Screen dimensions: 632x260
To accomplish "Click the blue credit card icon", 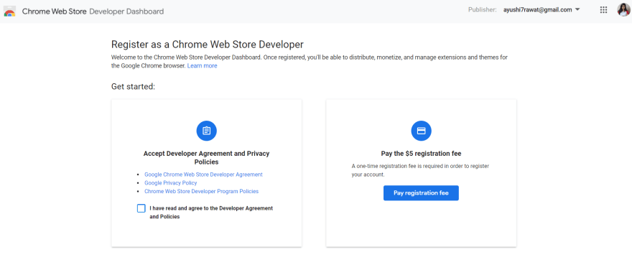I will [x=421, y=131].
